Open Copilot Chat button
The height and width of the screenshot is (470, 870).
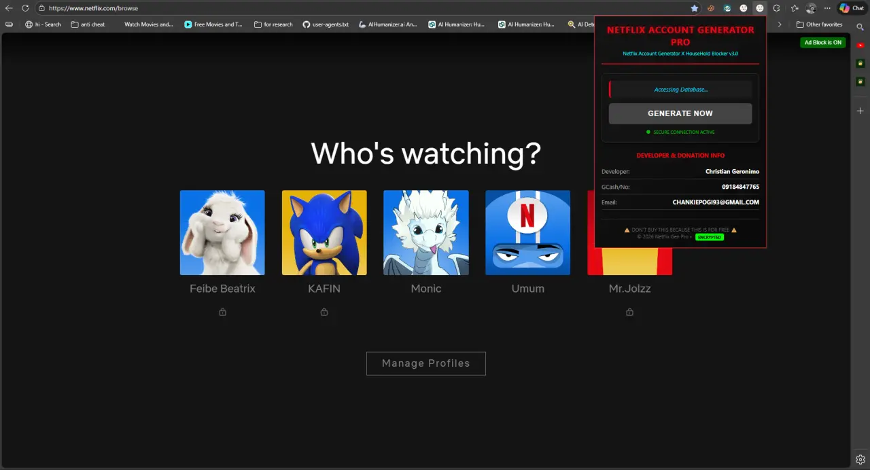pos(852,8)
